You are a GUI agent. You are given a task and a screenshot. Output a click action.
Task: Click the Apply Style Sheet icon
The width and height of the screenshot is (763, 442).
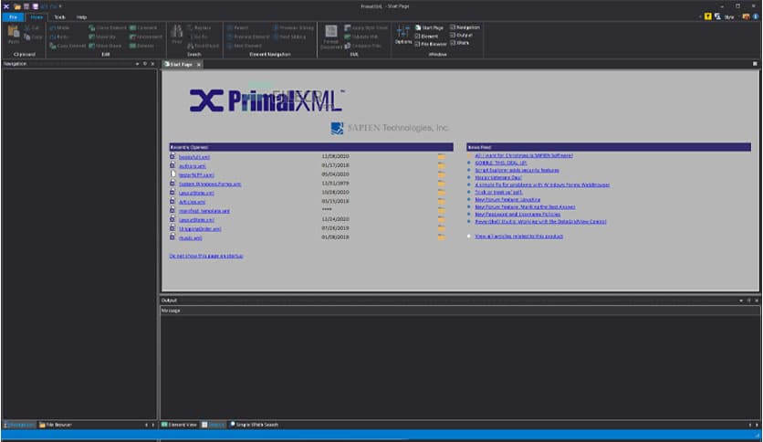(348, 28)
